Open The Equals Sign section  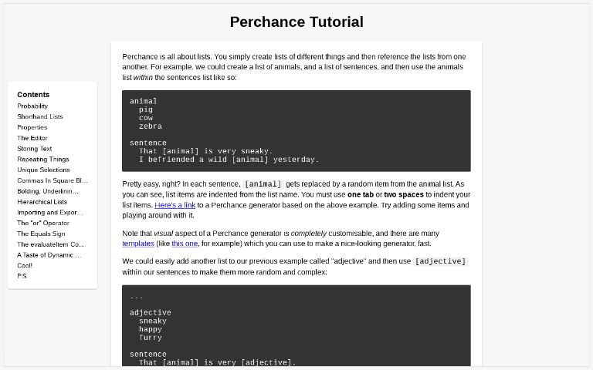tap(41, 234)
